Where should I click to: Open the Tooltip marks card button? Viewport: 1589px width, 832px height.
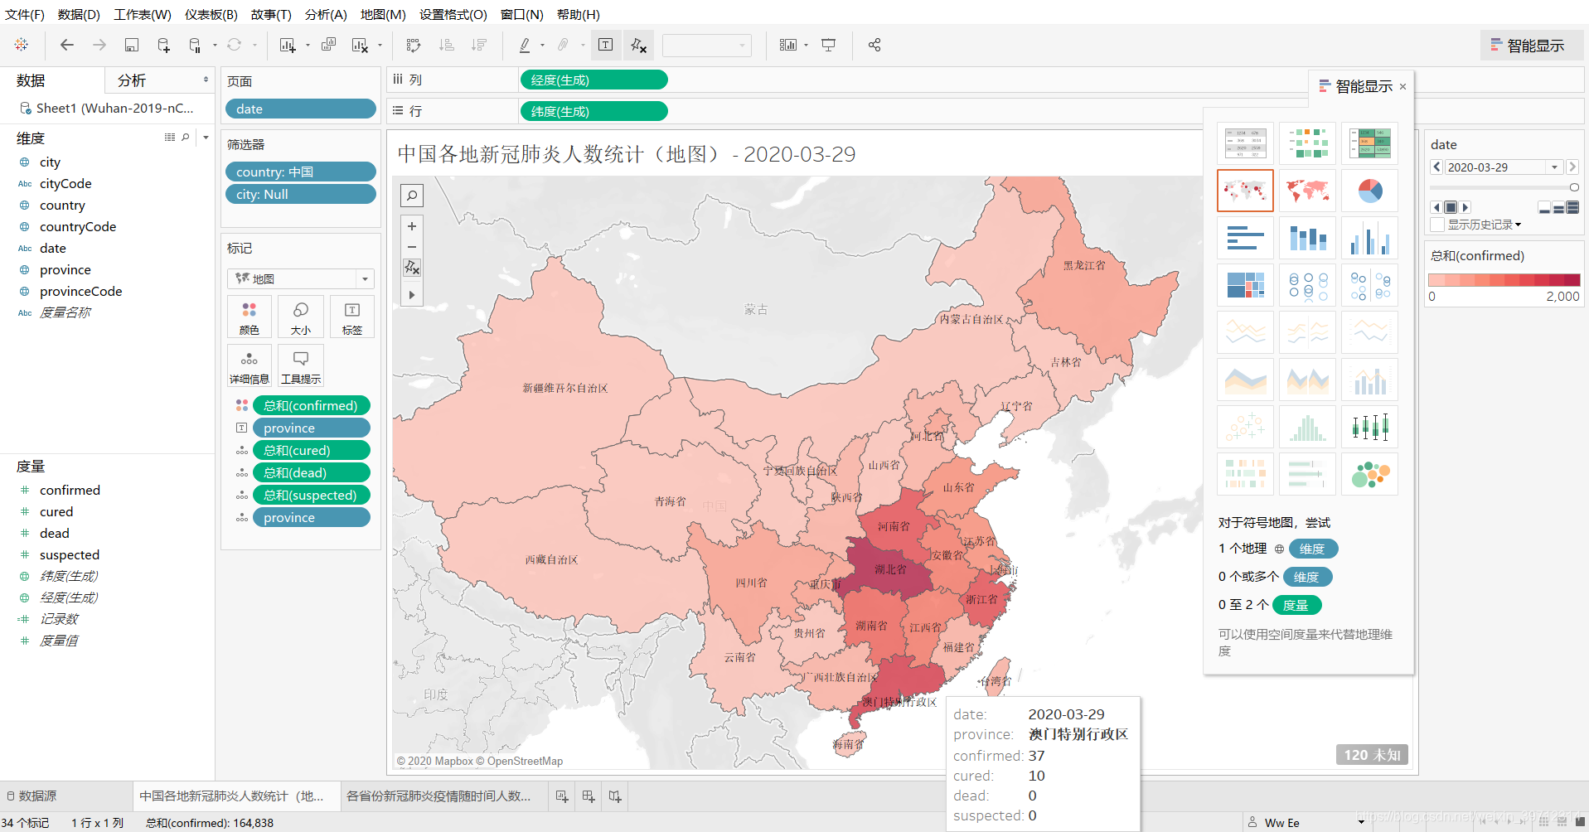[x=301, y=366]
